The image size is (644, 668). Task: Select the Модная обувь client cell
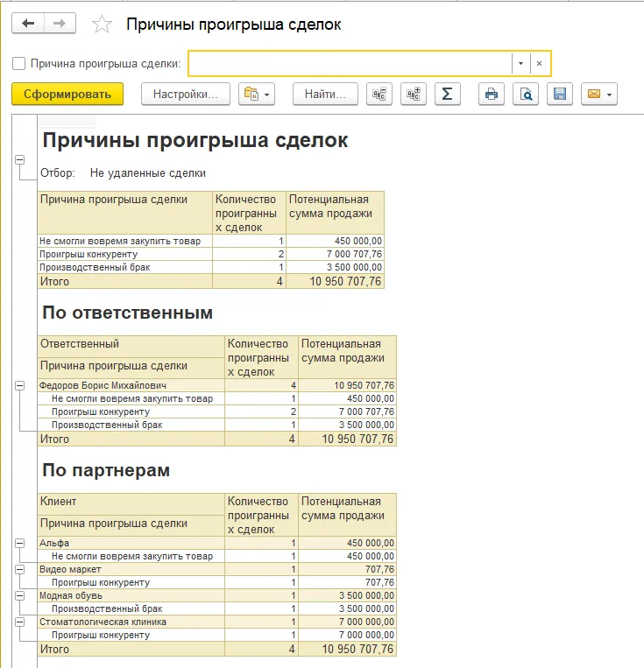(131, 595)
